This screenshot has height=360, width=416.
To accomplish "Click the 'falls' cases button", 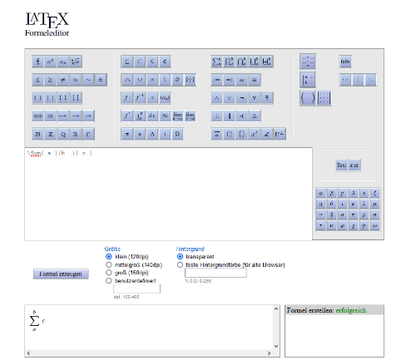I will 345,62.
